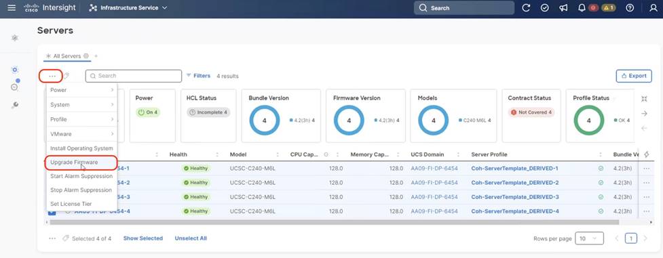Click the Export button

pyautogui.click(x=634, y=76)
